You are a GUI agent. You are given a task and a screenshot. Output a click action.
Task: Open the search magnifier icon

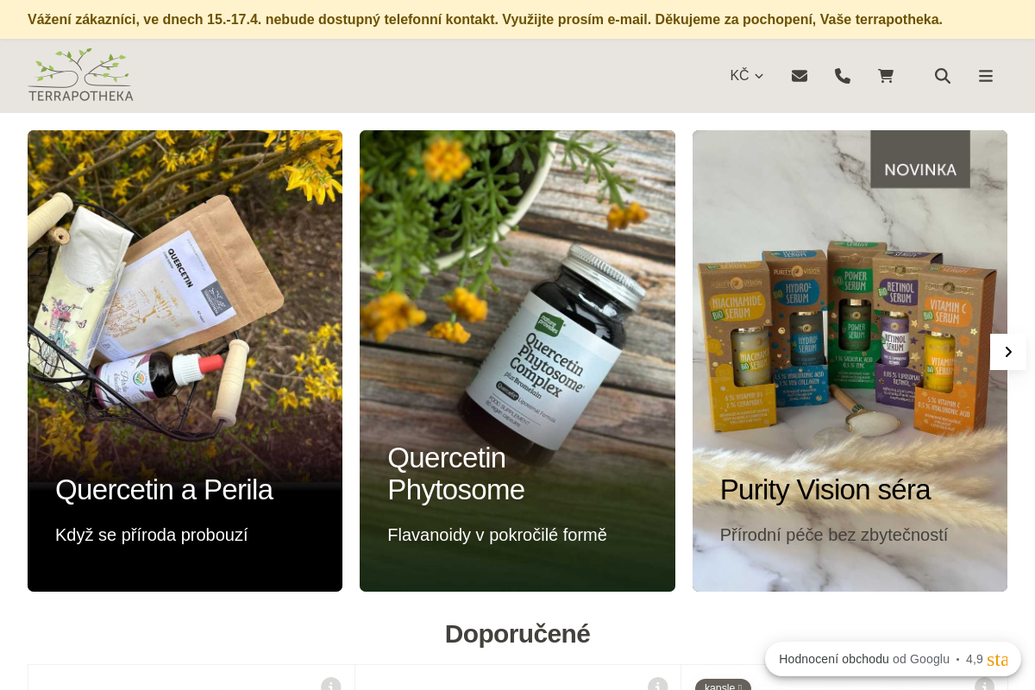[x=943, y=76]
